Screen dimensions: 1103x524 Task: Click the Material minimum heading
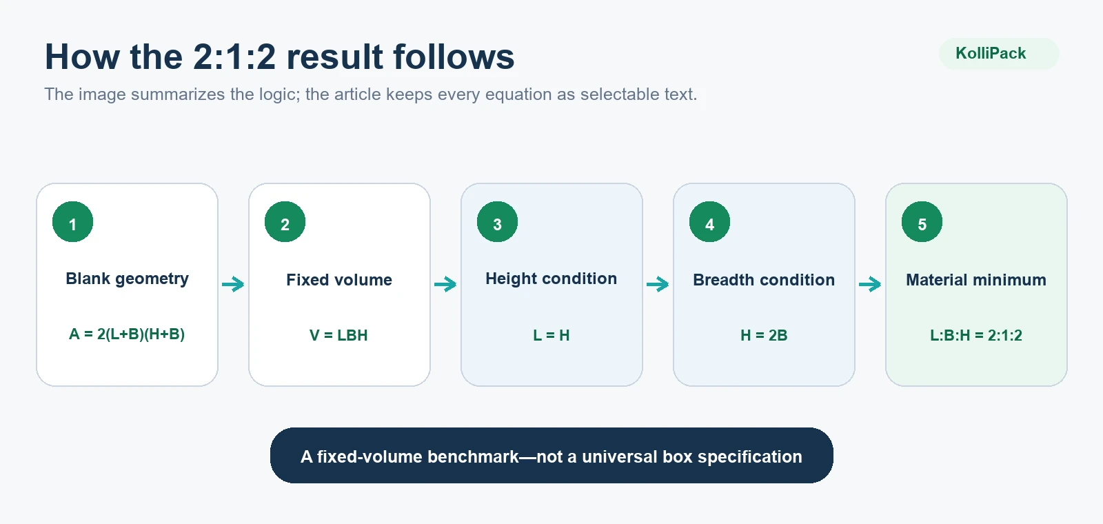click(x=976, y=280)
